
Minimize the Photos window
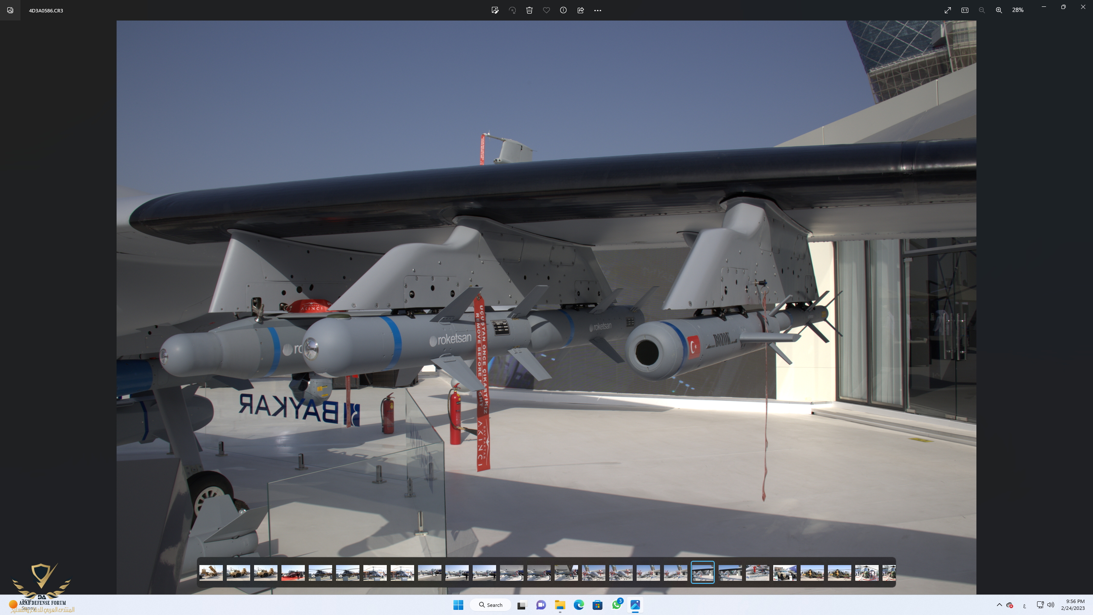[1043, 7]
